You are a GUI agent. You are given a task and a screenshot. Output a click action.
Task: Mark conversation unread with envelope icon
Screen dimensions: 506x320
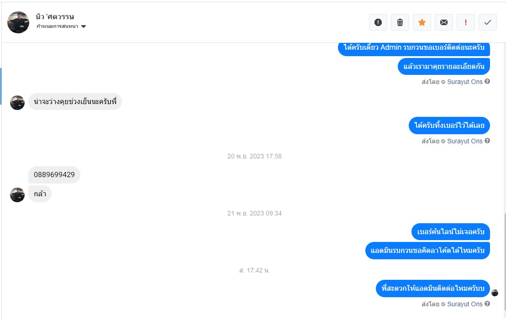[444, 22]
